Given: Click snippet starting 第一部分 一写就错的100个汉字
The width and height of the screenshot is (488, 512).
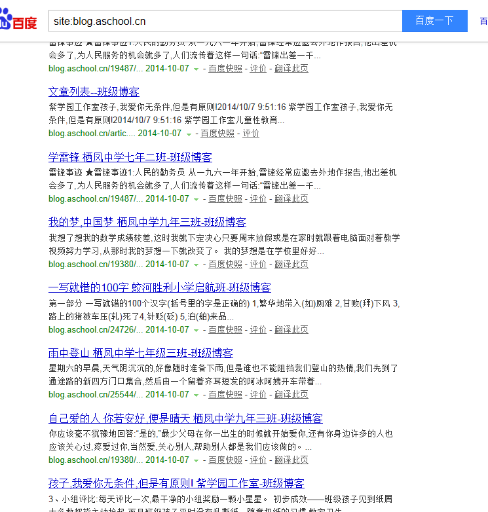Looking at the screenshot, I should click(224, 310).
